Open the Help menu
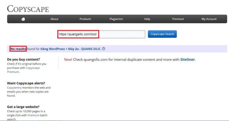Screen dimensions: 229x121 coord(147,19)
